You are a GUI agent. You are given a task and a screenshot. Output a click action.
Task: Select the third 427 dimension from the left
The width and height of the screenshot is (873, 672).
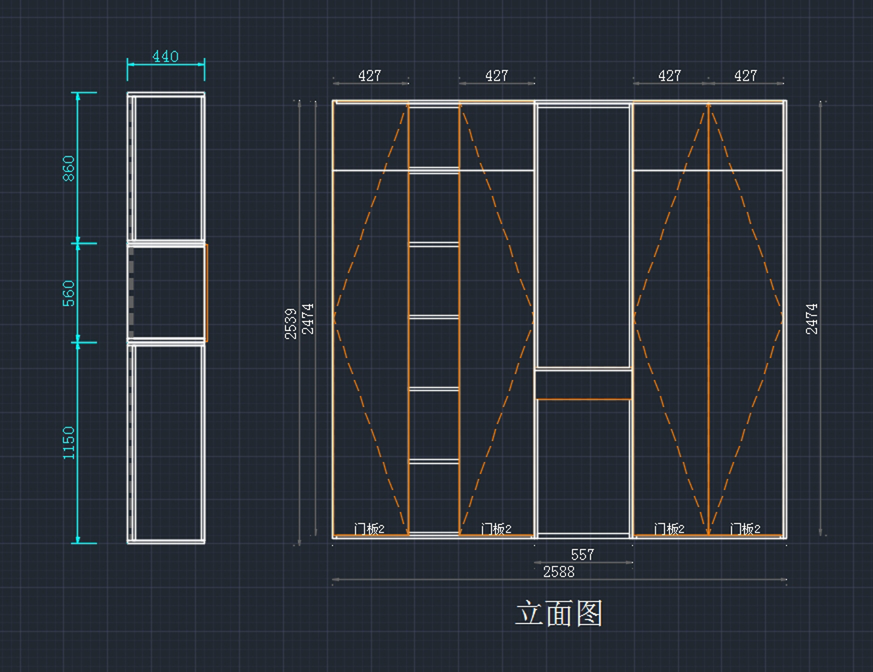(x=669, y=76)
